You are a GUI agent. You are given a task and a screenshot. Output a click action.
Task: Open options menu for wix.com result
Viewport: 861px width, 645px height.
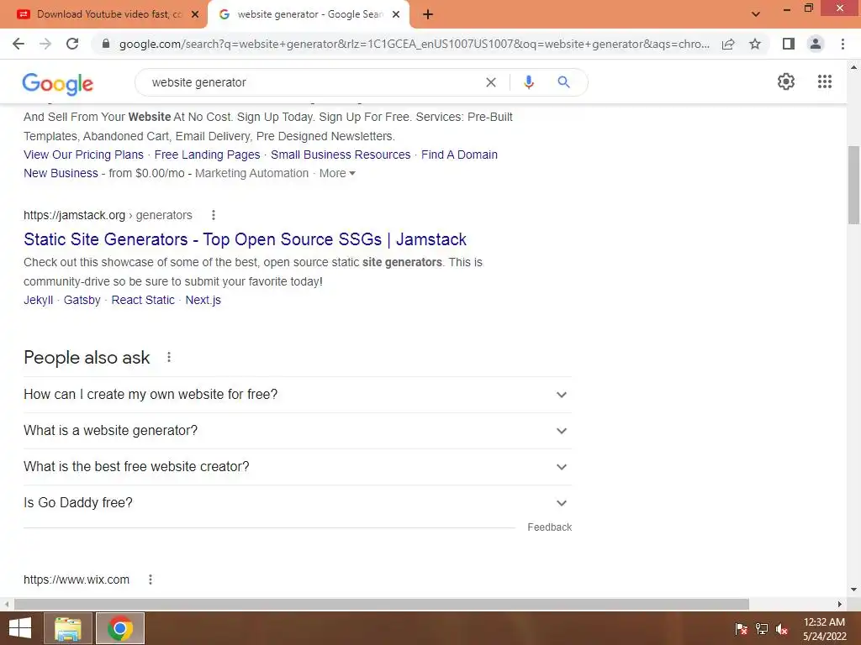(x=151, y=579)
